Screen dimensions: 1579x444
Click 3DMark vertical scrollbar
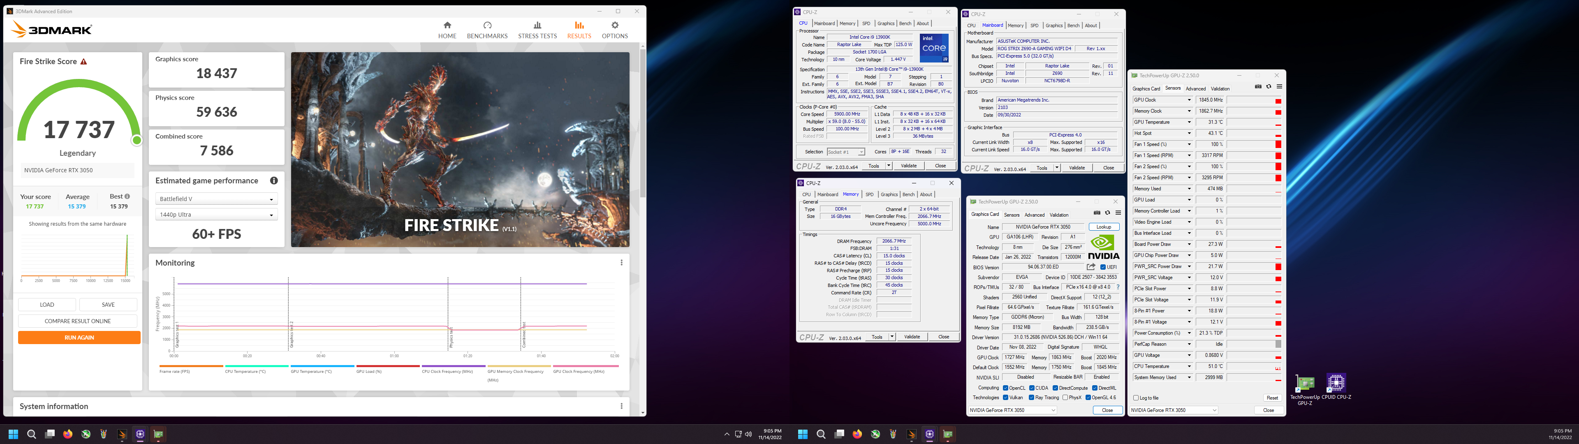(642, 123)
